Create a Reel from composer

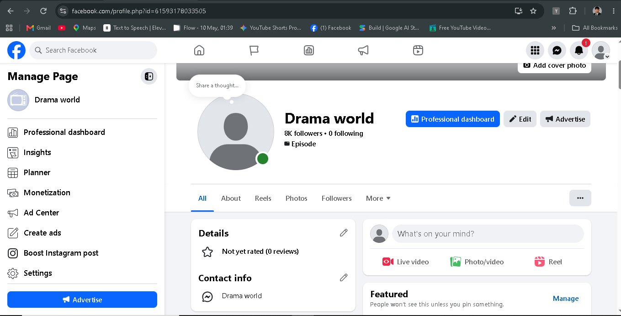[548, 262]
